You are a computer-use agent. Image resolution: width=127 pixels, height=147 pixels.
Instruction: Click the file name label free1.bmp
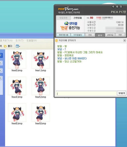coord(41,70)
